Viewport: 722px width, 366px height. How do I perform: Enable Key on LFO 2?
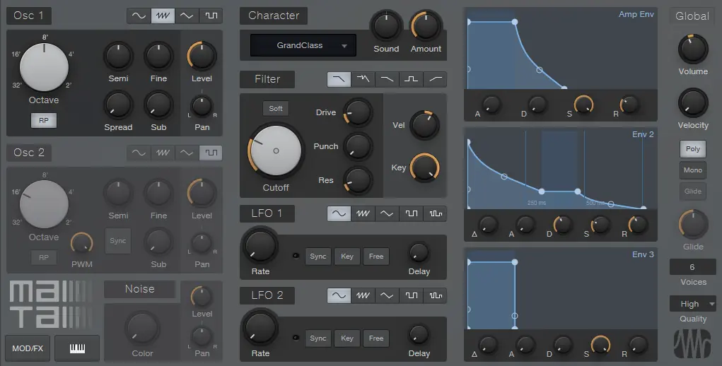pyautogui.click(x=347, y=338)
